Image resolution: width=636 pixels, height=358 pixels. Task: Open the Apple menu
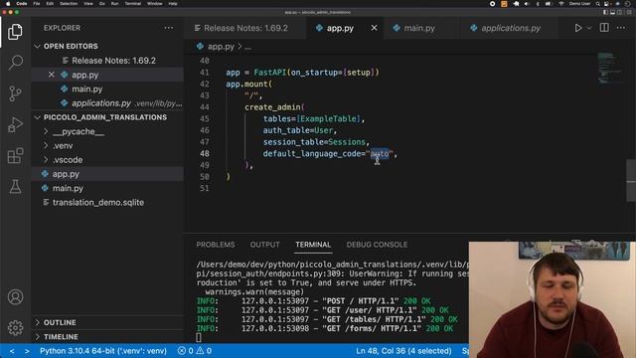coord(8,4)
